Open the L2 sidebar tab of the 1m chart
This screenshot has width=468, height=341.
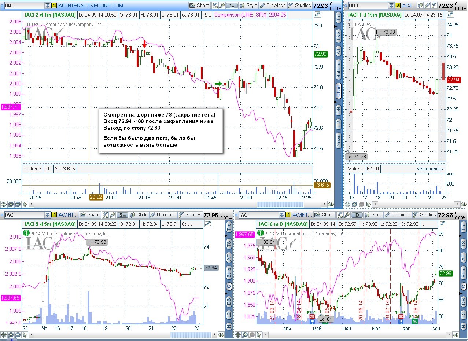(338, 124)
